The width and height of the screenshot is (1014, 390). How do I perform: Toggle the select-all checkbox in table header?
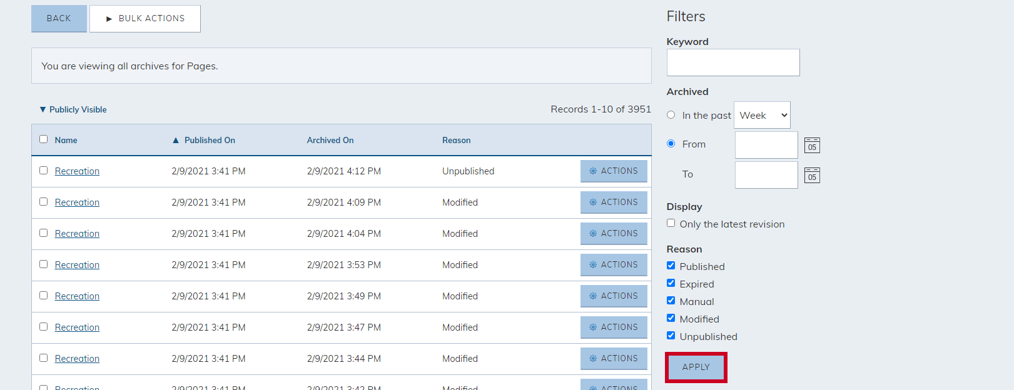coord(43,139)
